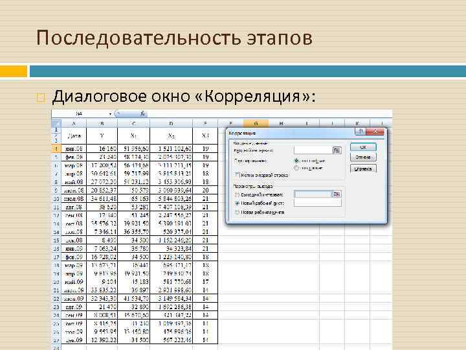466x350 pixels.
Task: Click cell with value 16 728,02
Action: tap(102, 257)
